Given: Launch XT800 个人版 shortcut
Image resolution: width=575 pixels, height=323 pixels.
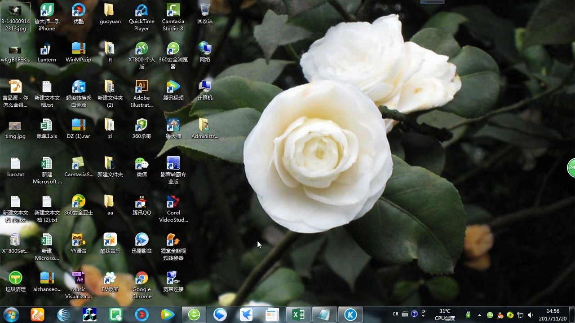Looking at the screenshot, I should tap(142, 55).
